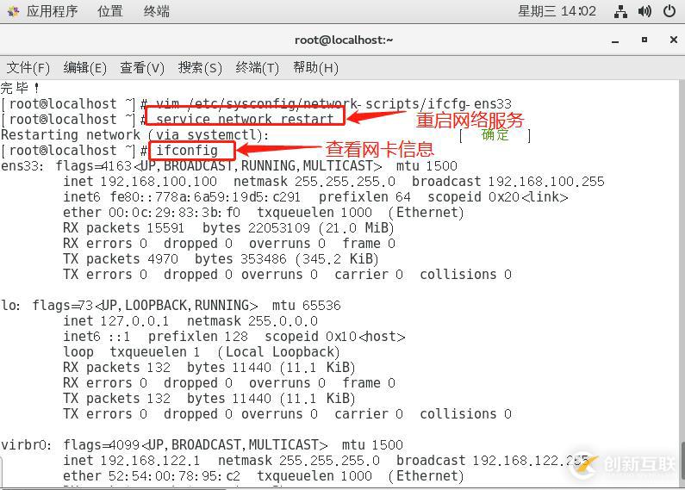
Task: Click the GNOME foot icon in top panel
Action: (13, 11)
